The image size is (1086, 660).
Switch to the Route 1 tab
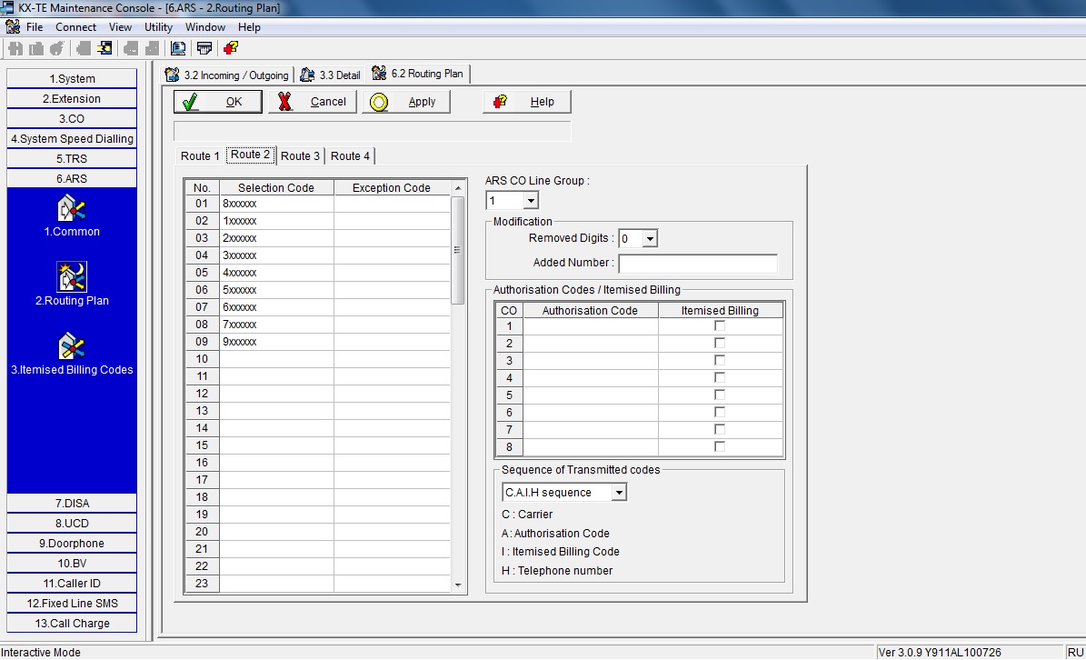point(200,155)
